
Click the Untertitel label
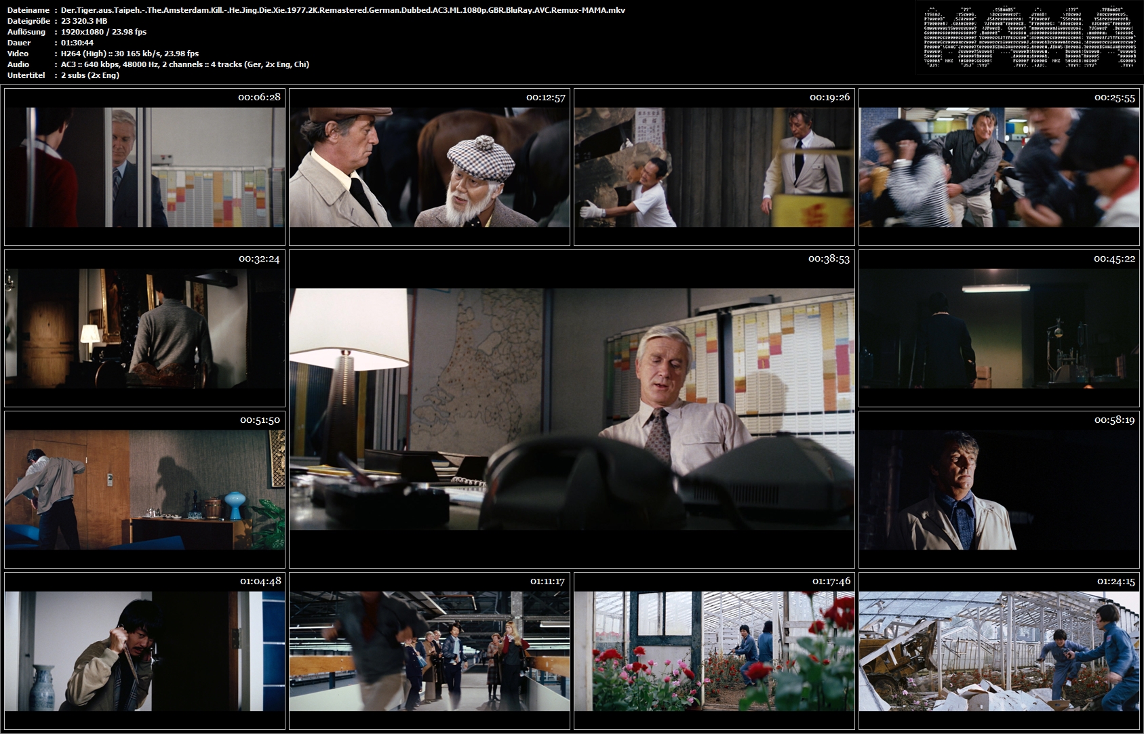26,75
